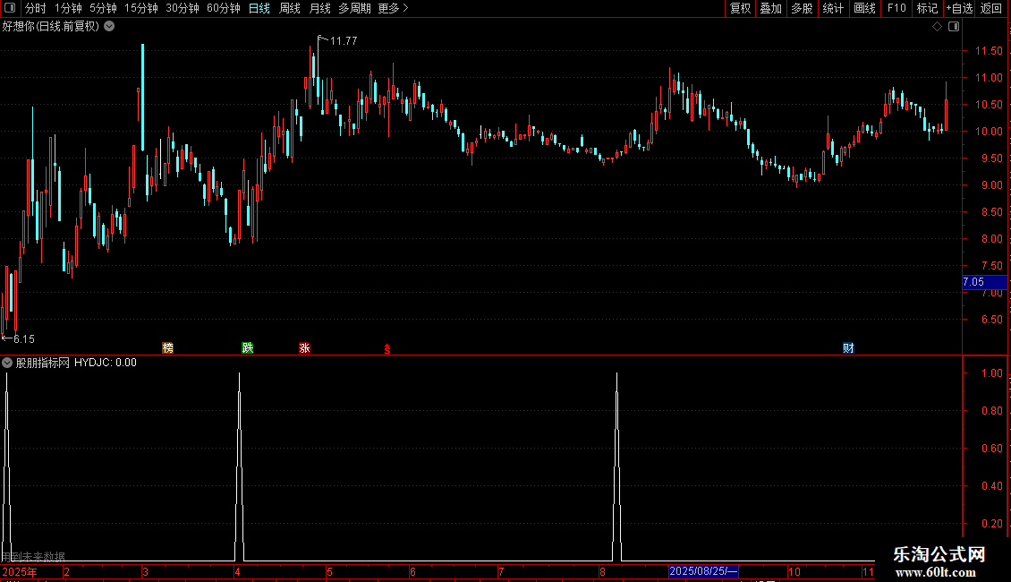
Task: Open the 多周期 multi-period view
Action: [x=354, y=8]
